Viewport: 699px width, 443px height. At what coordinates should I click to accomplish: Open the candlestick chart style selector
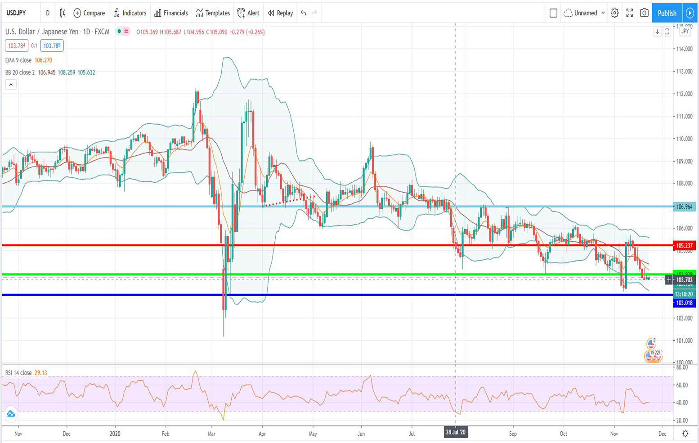pyautogui.click(x=63, y=13)
